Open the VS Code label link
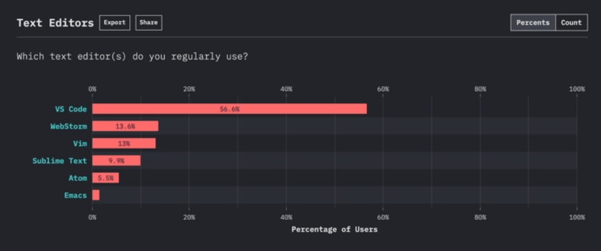Image resolution: width=601 pixels, height=251 pixels. tap(71, 109)
